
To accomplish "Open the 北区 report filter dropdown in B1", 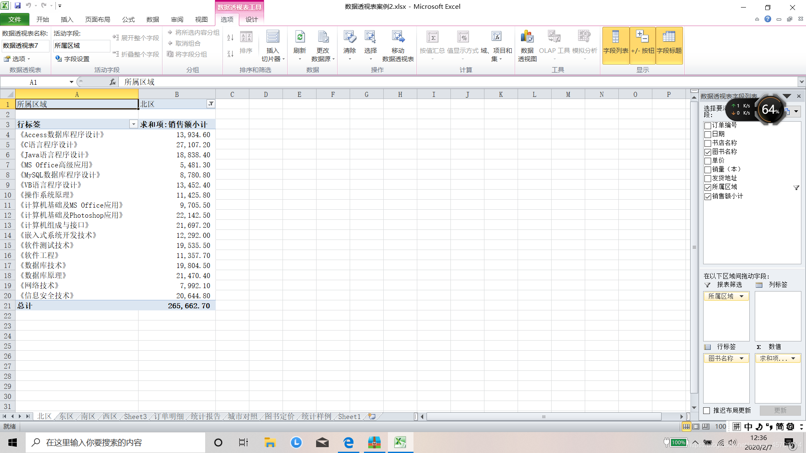I will click(x=211, y=104).
